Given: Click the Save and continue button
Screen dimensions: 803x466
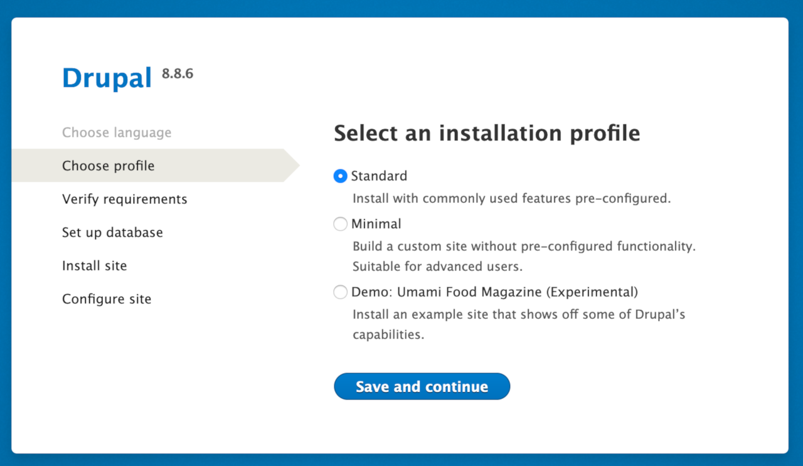Looking at the screenshot, I should pyautogui.click(x=422, y=386).
